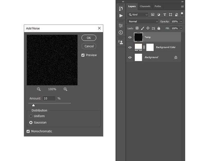Screen dimensions: 209x161
Task: Switch to the Channels tab
Action: click(x=145, y=6)
